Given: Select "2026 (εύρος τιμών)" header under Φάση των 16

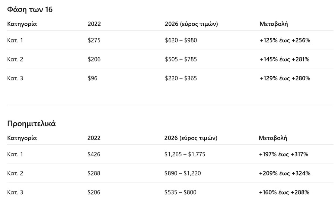Looking at the screenshot, I should [x=191, y=24].
